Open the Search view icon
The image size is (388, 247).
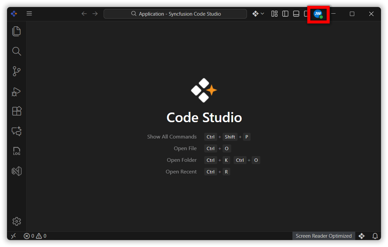[x=16, y=51]
